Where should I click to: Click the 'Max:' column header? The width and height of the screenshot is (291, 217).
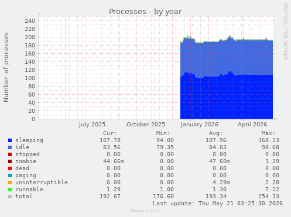point(269,133)
